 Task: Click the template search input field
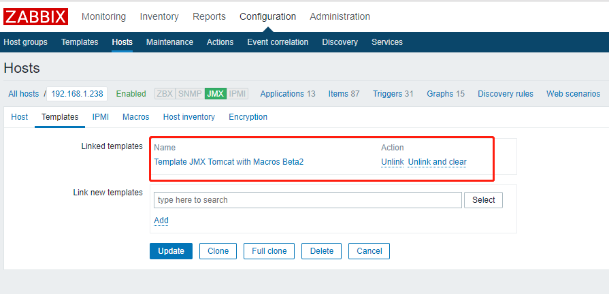(308, 200)
